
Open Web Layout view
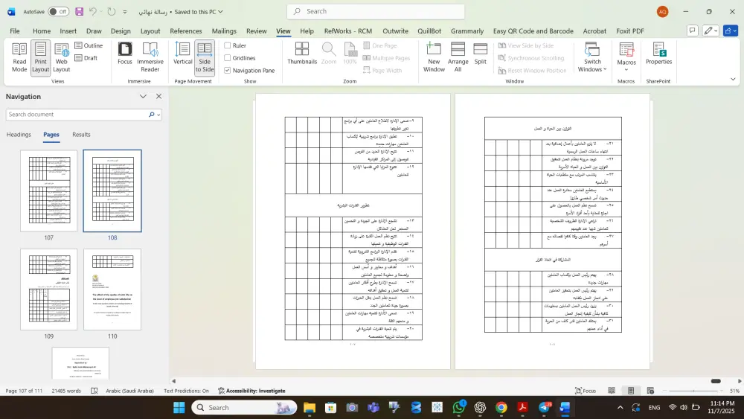tap(61, 57)
